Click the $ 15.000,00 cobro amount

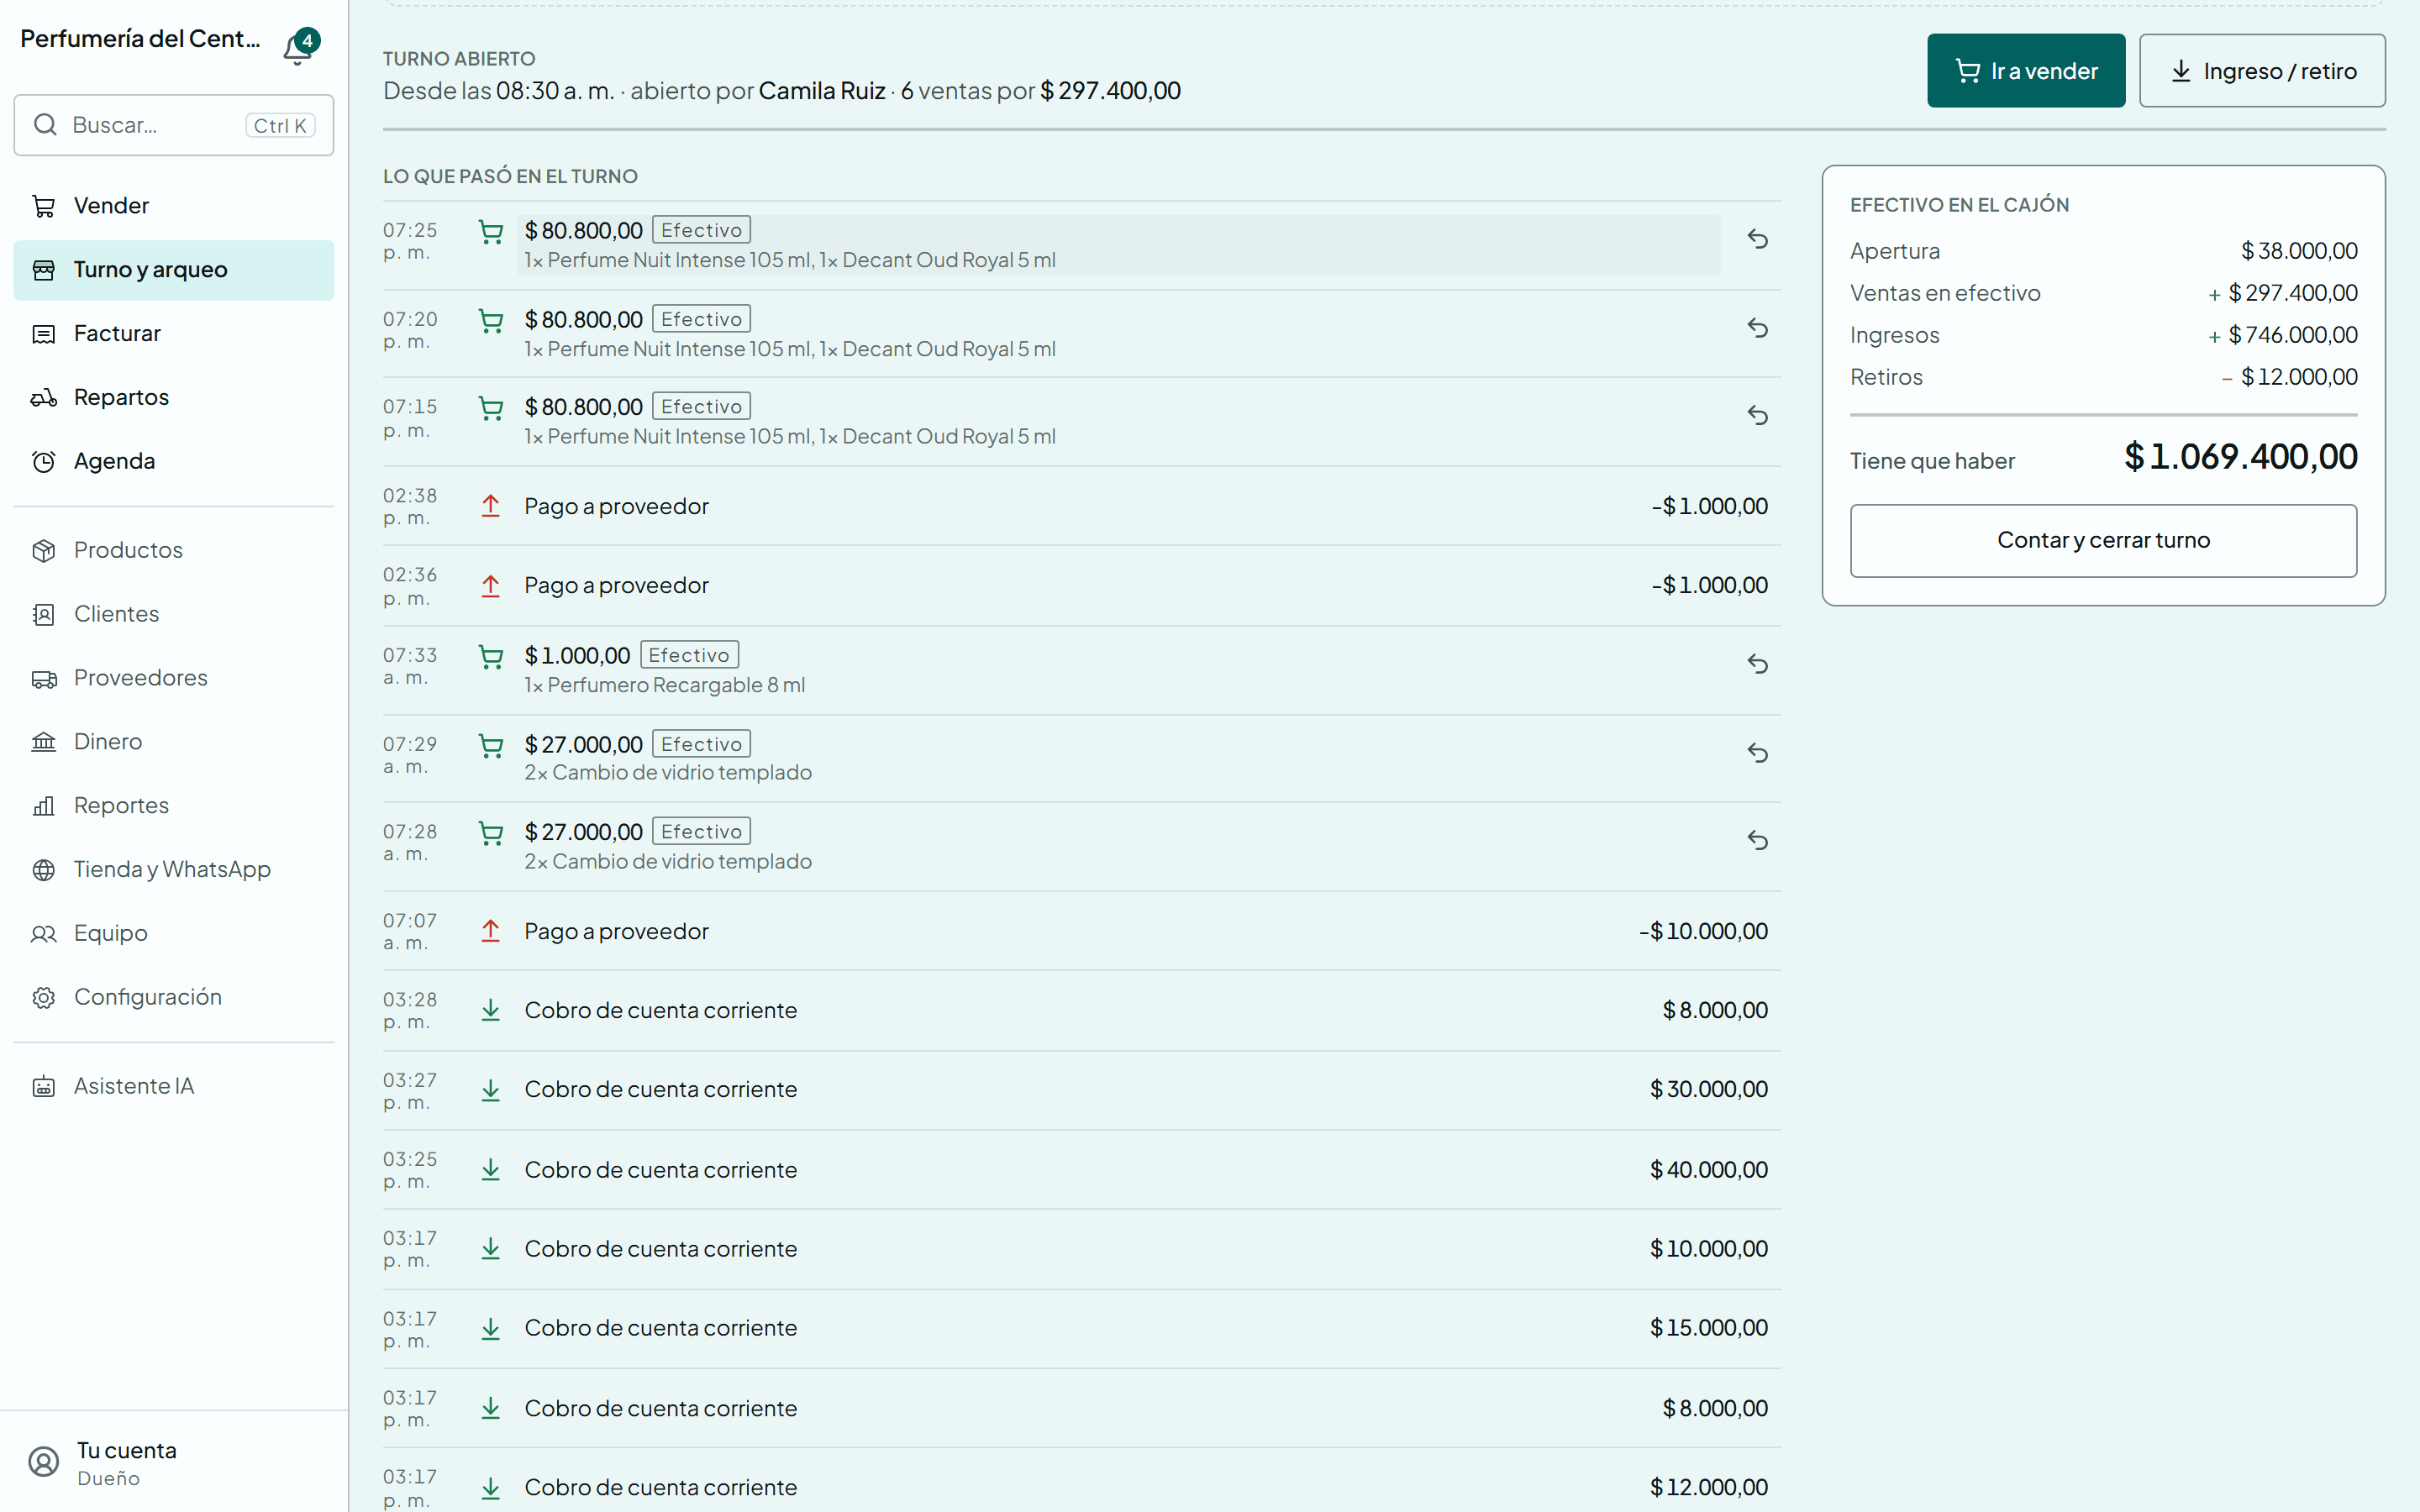pyautogui.click(x=1709, y=1328)
